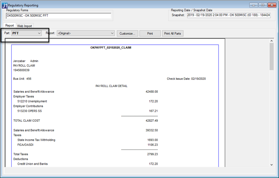Image resolution: width=279 pixels, height=178 pixels.
Task: Click the value 1693.00
Action: coord(152,140)
